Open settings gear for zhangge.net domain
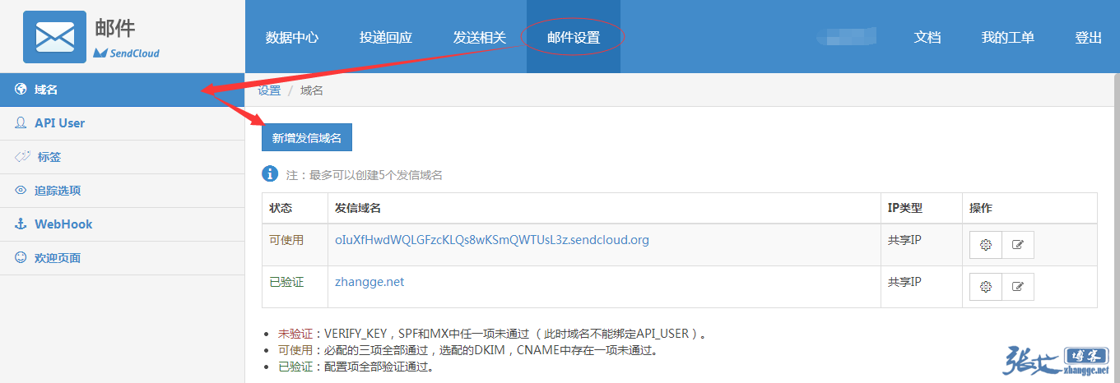 point(986,287)
